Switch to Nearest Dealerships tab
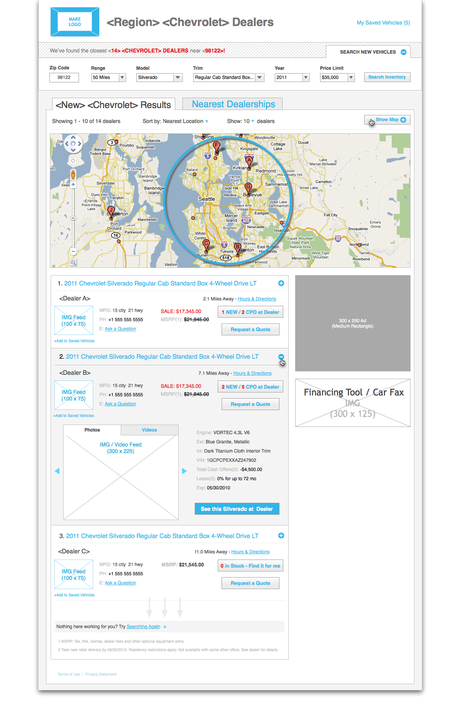Screen dimensions: 460x709 pyautogui.click(x=233, y=104)
